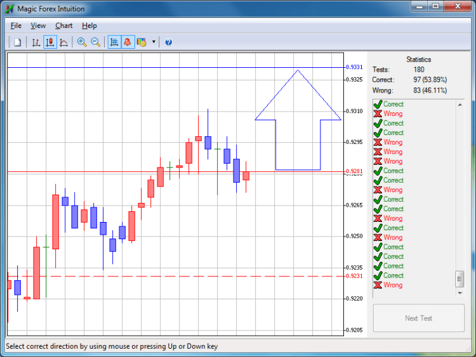Open the View menu
This screenshot has height=357, width=476.
pyautogui.click(x=38, y=26)
